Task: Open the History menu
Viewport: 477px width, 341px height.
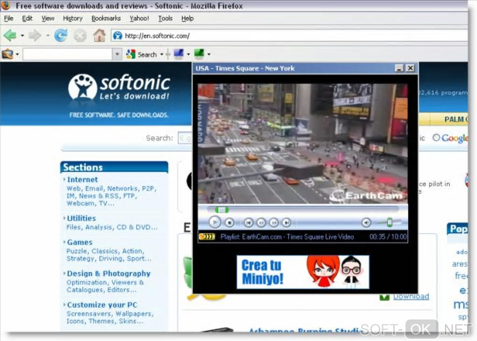Action: pyautogui.click(x=72, y=18)
